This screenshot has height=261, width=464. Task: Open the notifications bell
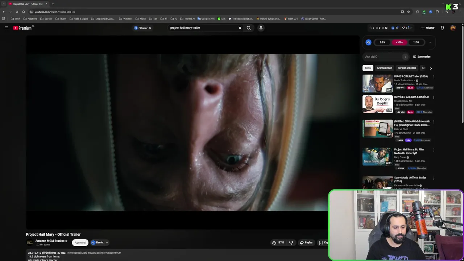tap(442, 28)
